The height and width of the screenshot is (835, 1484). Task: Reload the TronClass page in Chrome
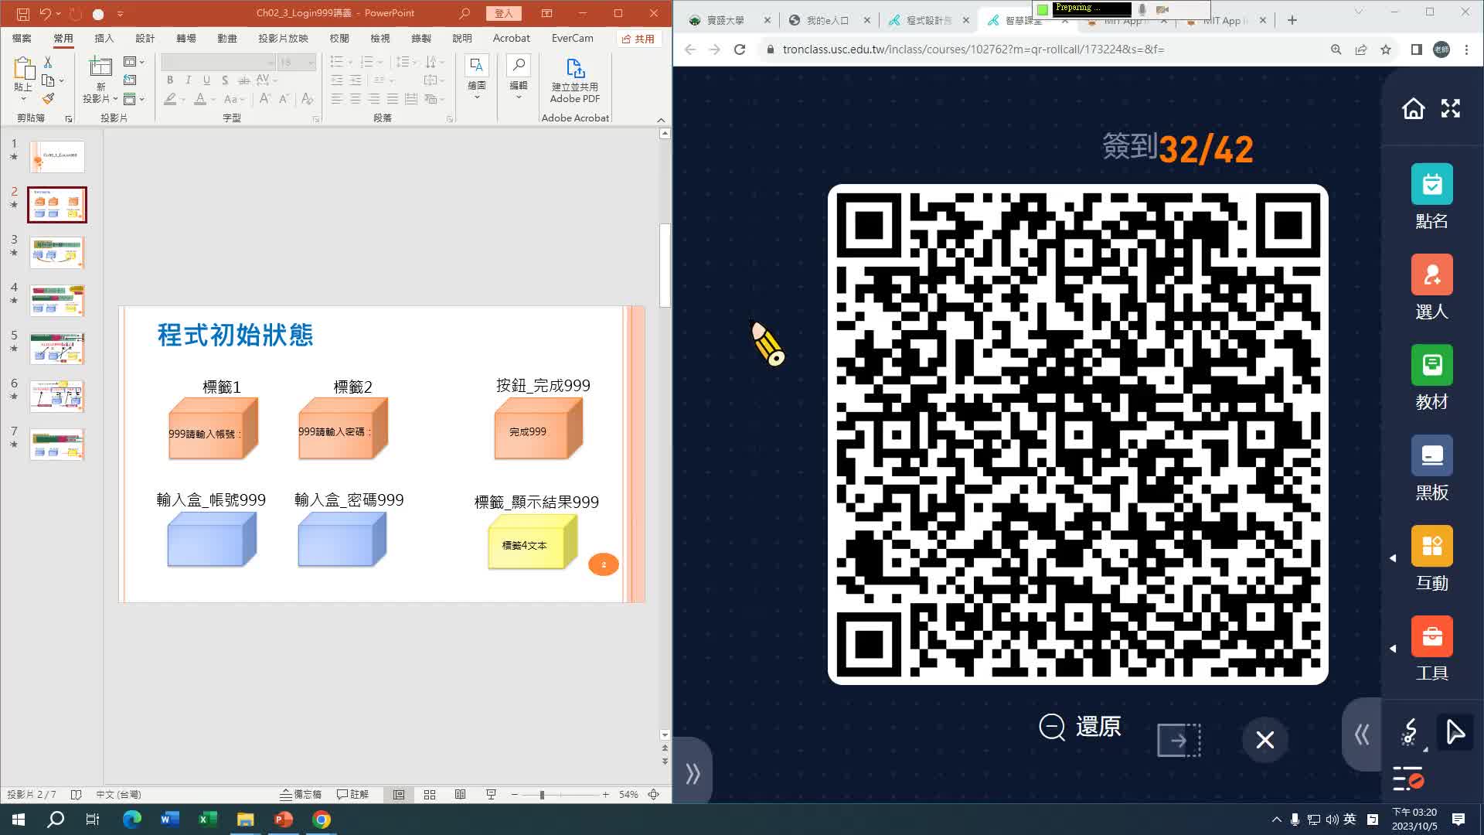(x=740, y=49)
